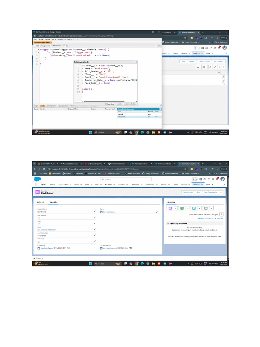Open Favorites list dropdown on Ravi Kumar page

click(196, 179)
